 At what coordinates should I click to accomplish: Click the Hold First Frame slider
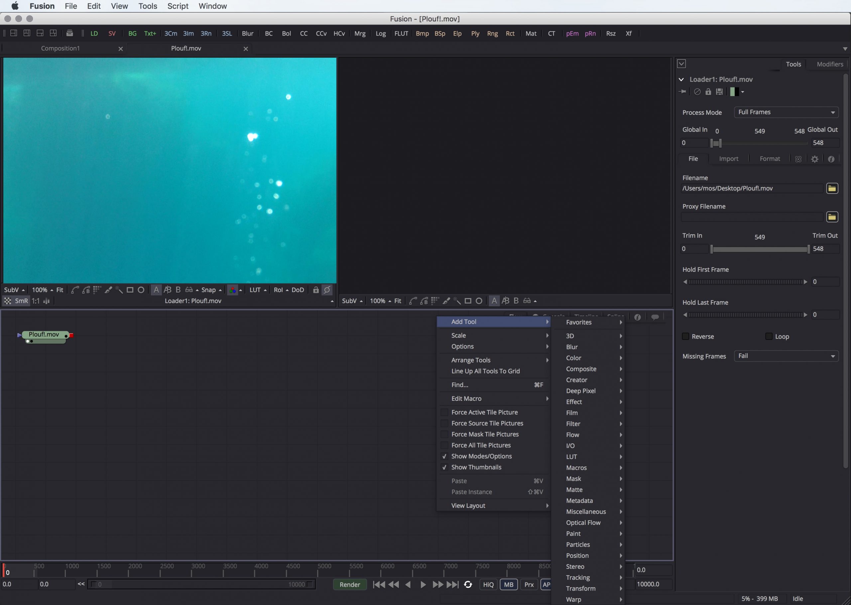click(x=745, y=282)
